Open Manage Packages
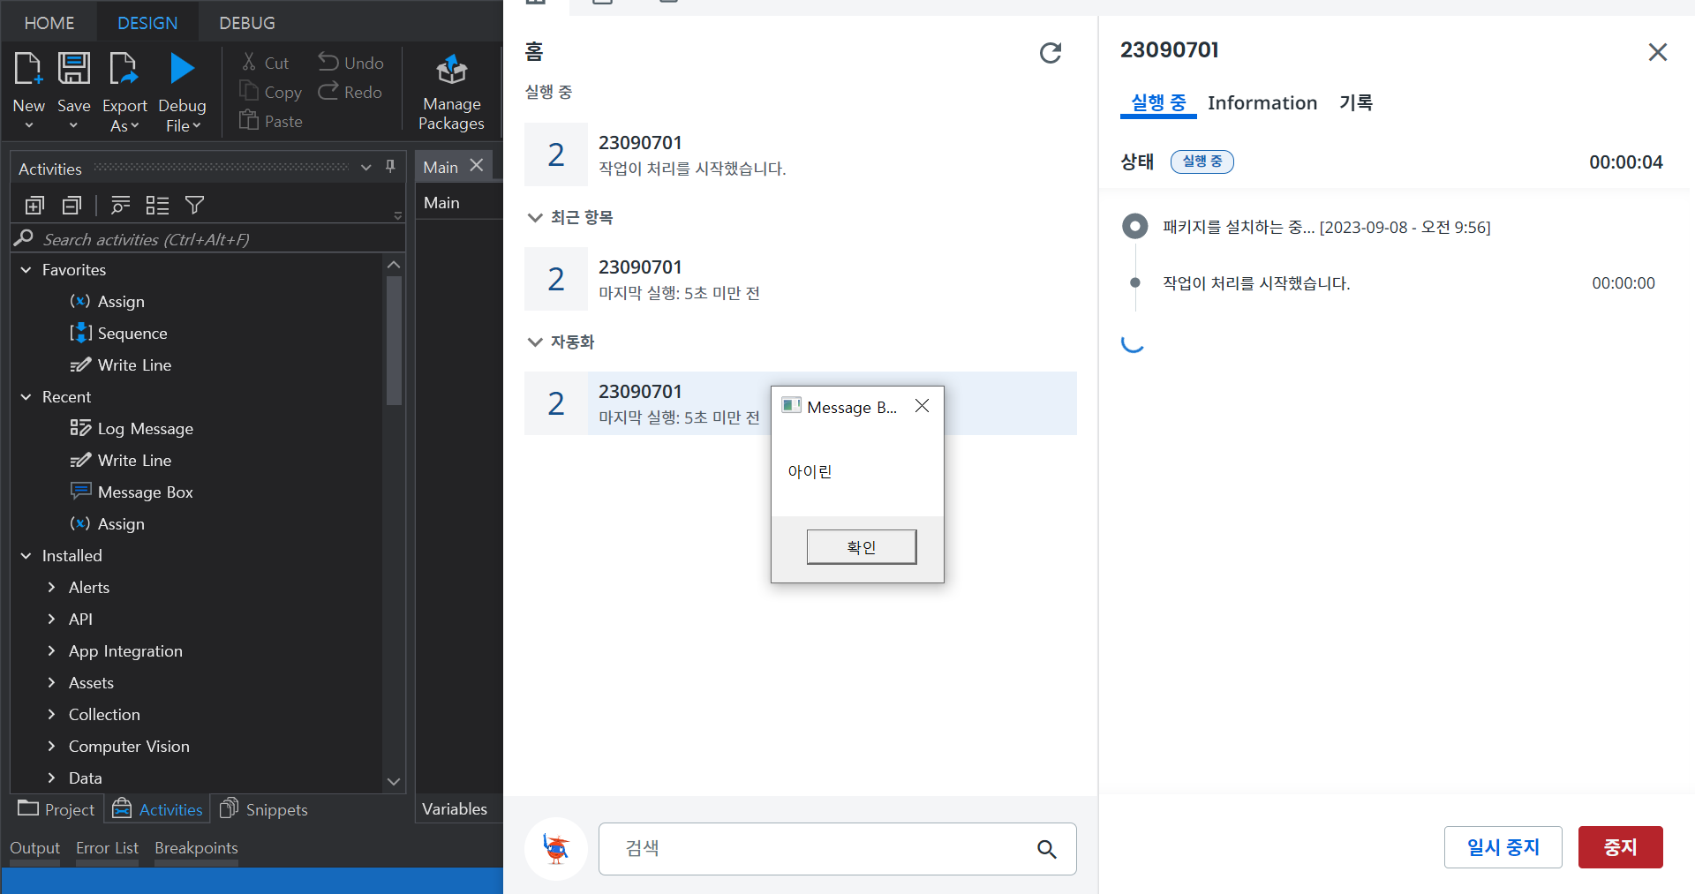This screenshot has height=894, width=1695. coord(451,94)
